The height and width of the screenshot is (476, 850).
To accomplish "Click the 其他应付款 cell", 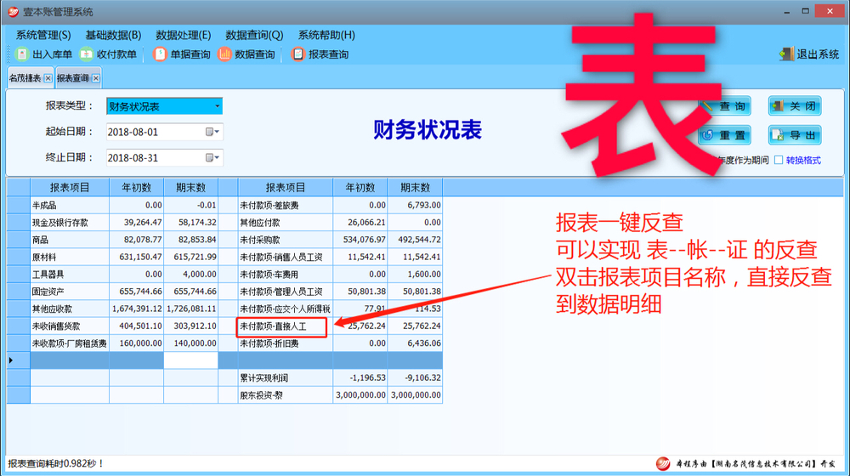I will pos(285,223).
